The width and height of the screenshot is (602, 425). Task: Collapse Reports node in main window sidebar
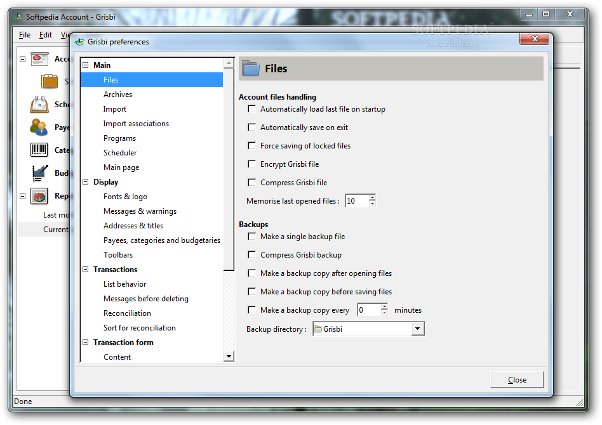[23, 196]
